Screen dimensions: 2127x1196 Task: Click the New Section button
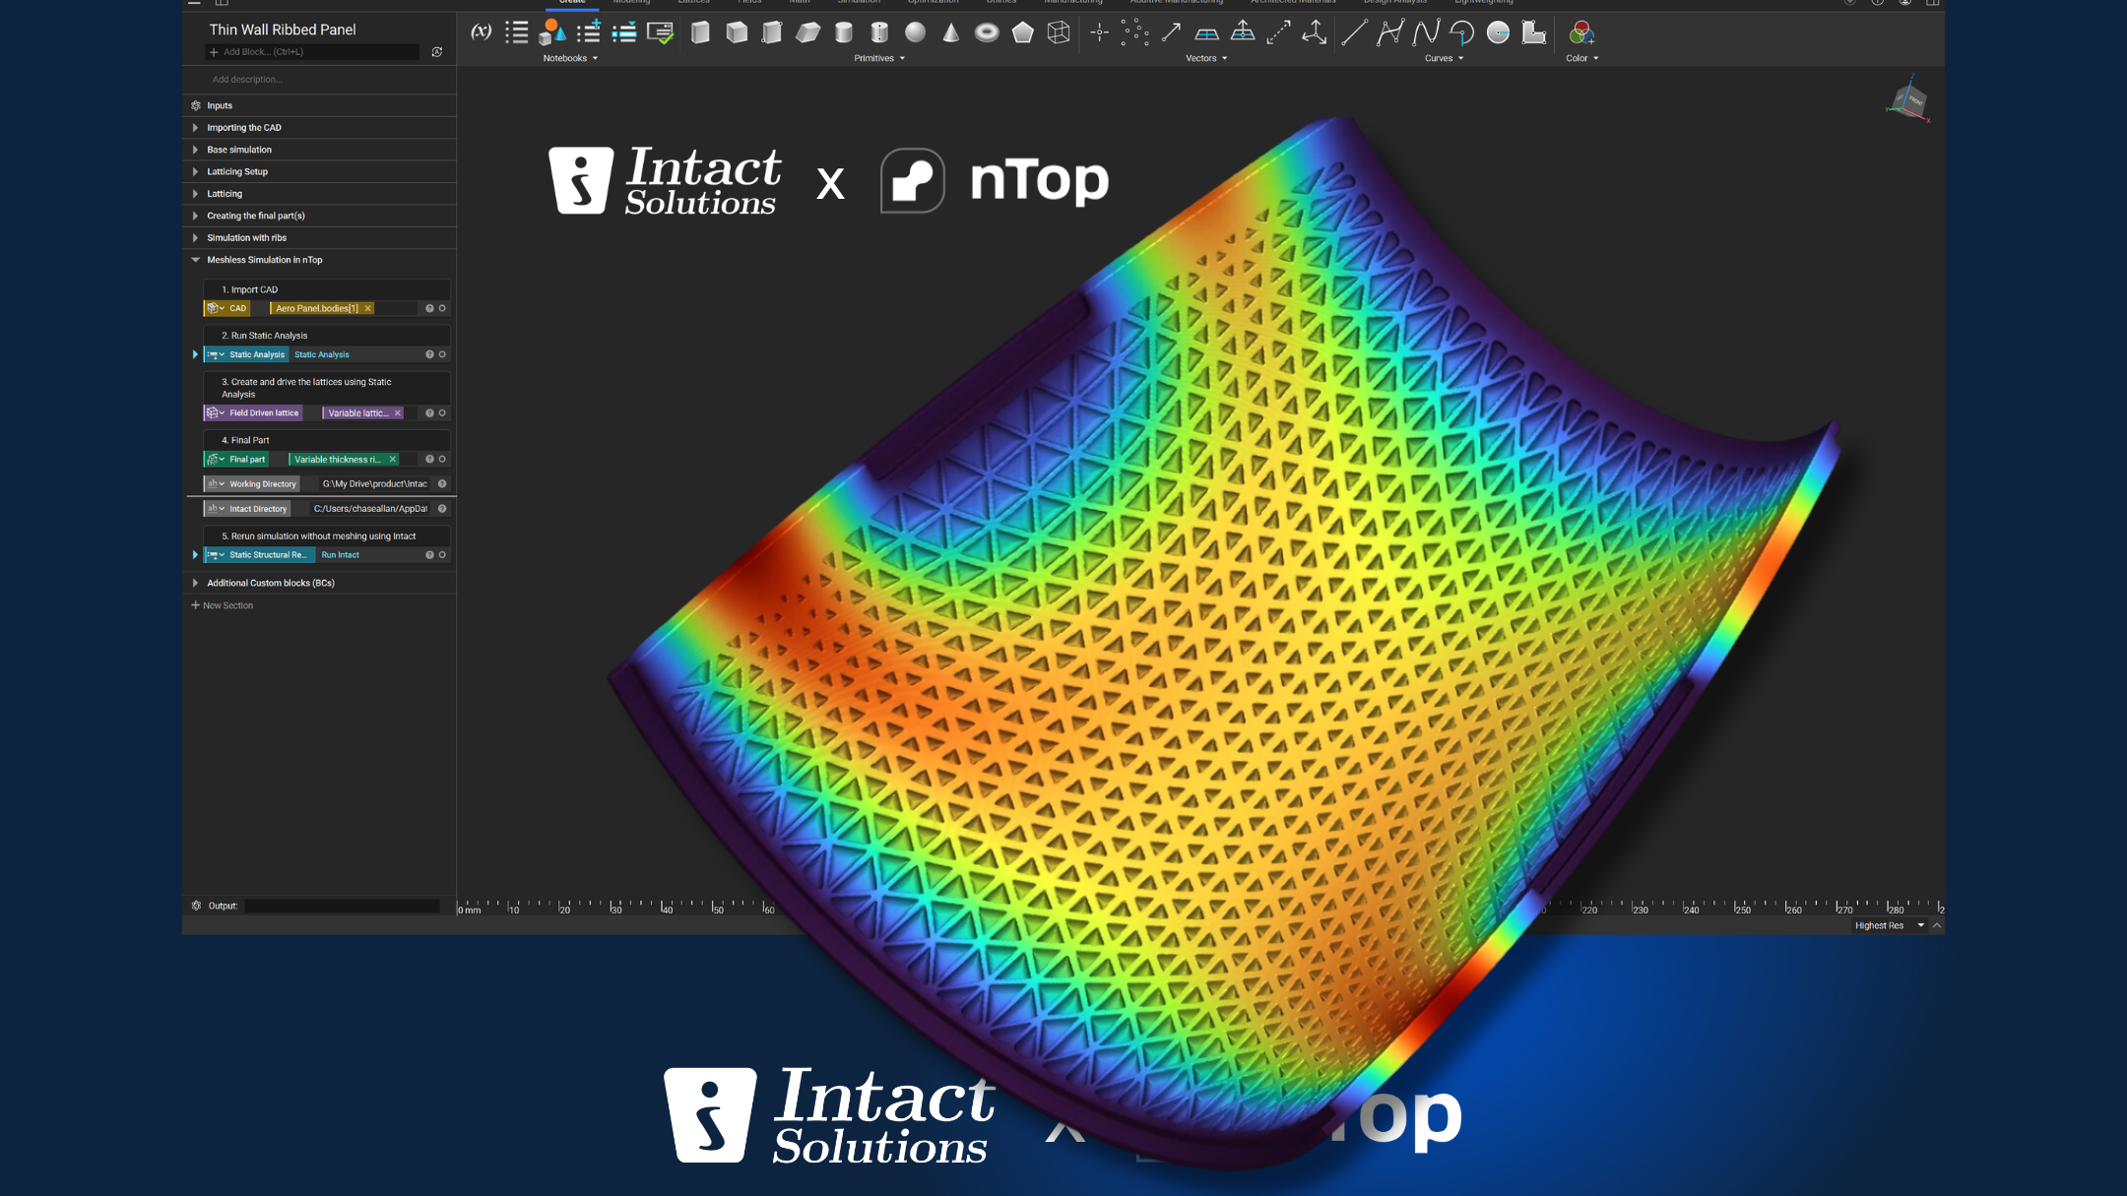coord(223,605)
